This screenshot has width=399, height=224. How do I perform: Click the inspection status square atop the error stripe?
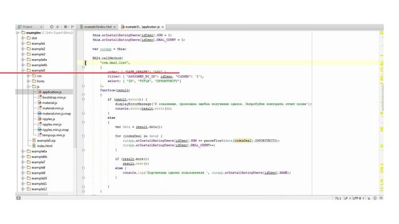pyautogui.click(x=382, y=33)
